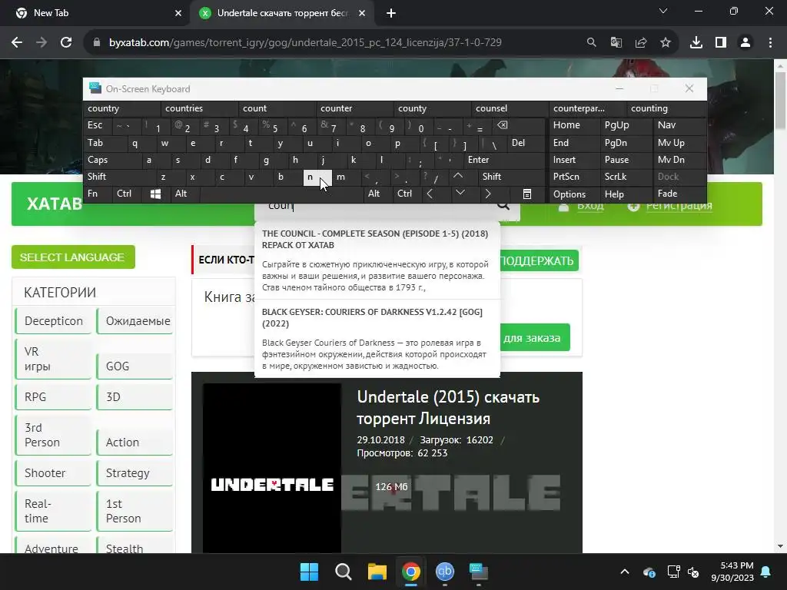Bookmark this page with the star

[x=665, y=43]
